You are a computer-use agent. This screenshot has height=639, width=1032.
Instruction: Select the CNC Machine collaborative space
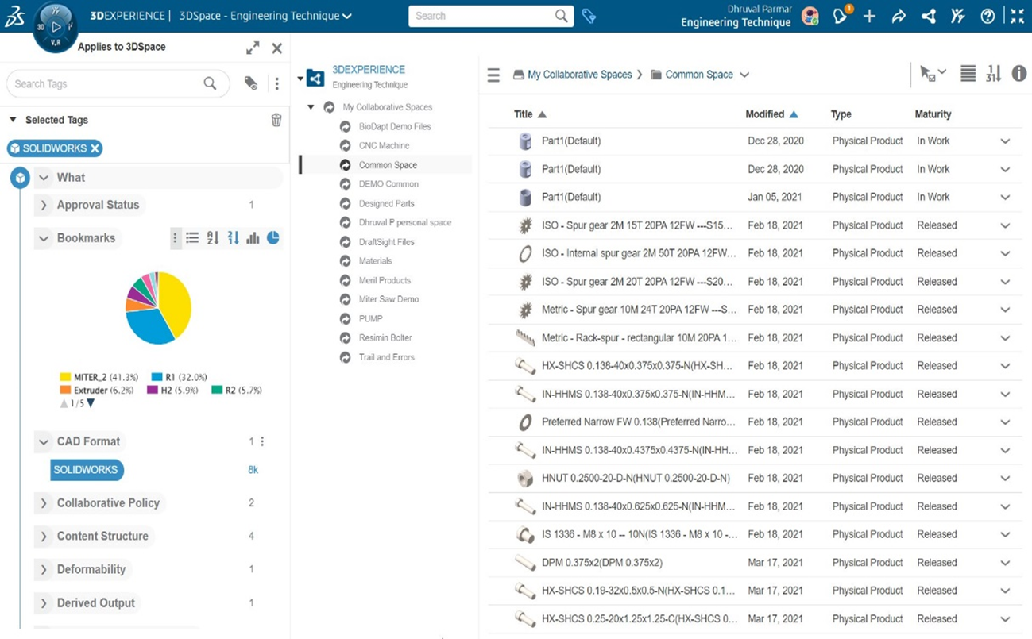point(384,145)
